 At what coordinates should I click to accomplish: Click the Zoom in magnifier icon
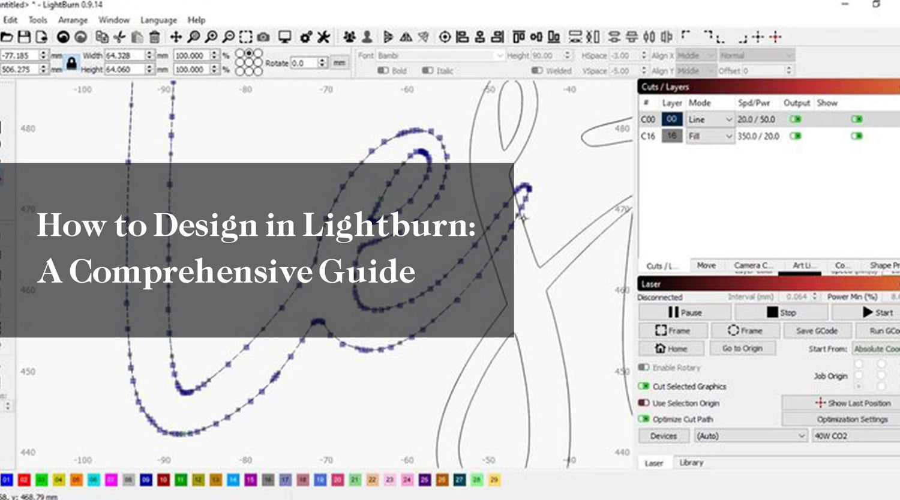tap(211, 37)
